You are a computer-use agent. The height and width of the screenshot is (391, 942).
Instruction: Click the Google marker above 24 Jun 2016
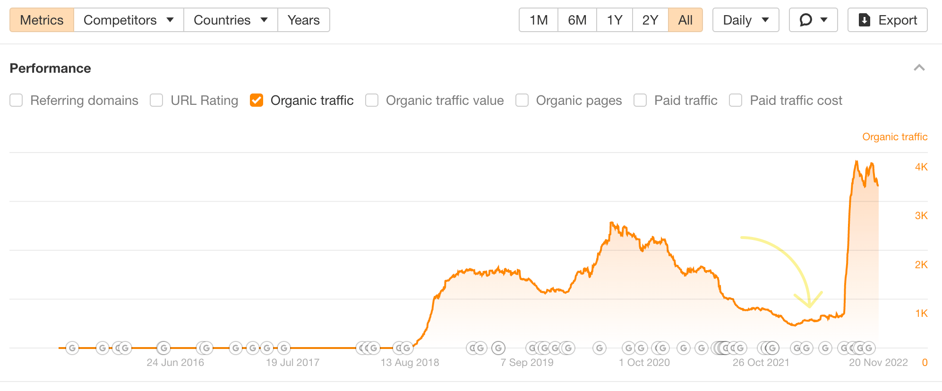[x=163, y=348]
